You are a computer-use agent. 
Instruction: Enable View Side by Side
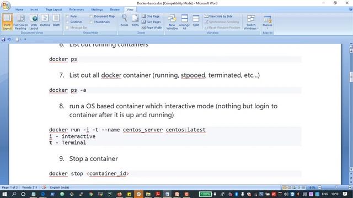[x=218, y=16]
